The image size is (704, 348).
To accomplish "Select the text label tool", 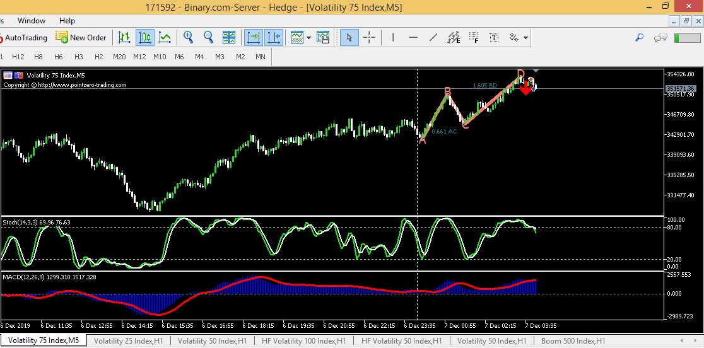I will click(494, 38).
